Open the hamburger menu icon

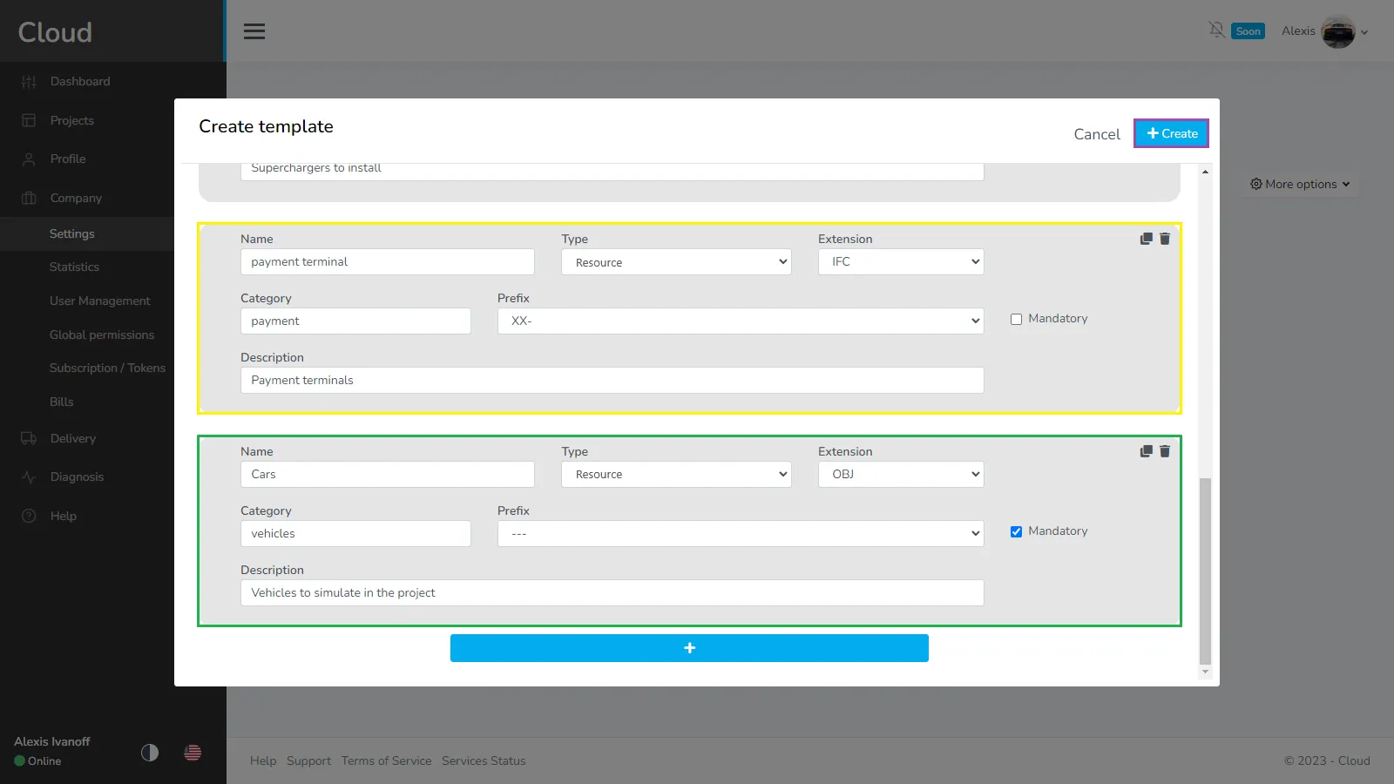coord(254,31)
